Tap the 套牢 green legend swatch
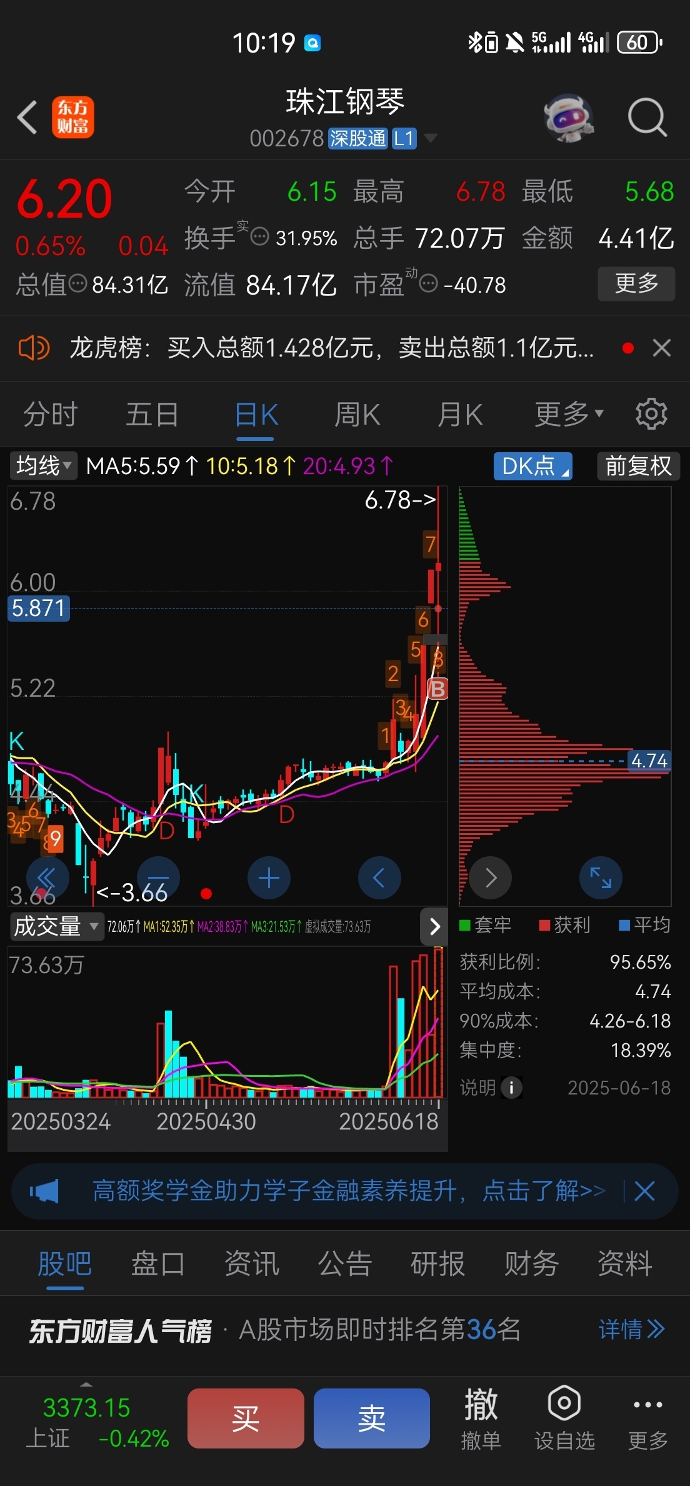 tap(465, 926)
